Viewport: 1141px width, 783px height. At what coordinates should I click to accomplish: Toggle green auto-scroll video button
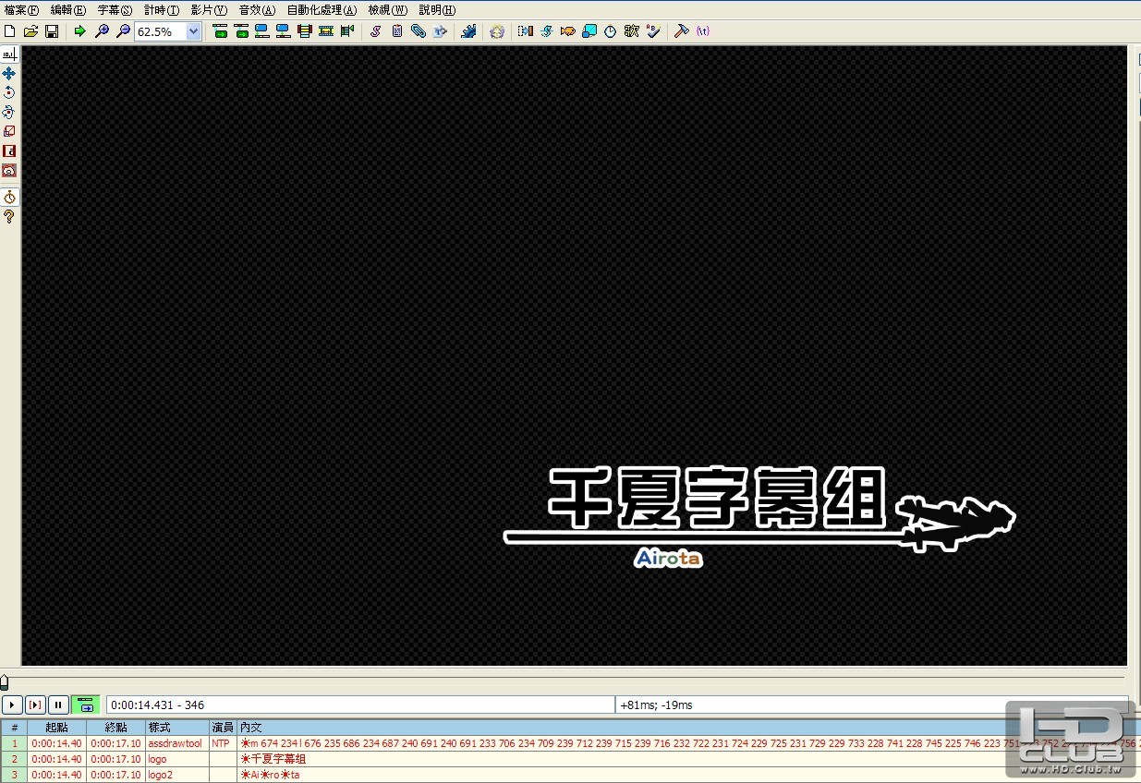pyautogui.click(x=85, y=705)
